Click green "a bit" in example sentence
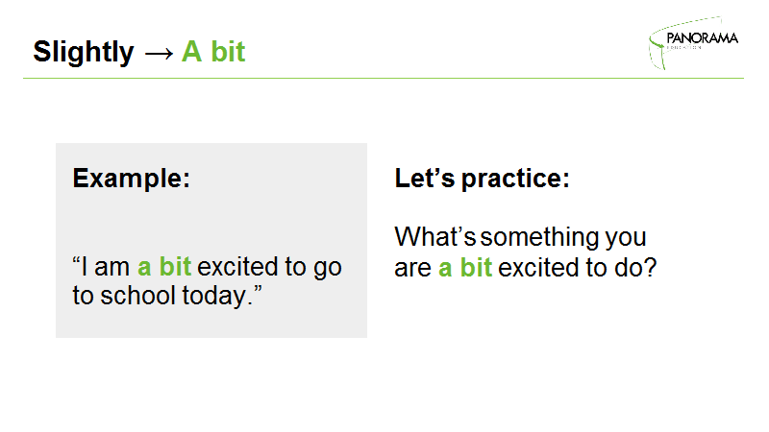The image size is (769, 432). 164,267
